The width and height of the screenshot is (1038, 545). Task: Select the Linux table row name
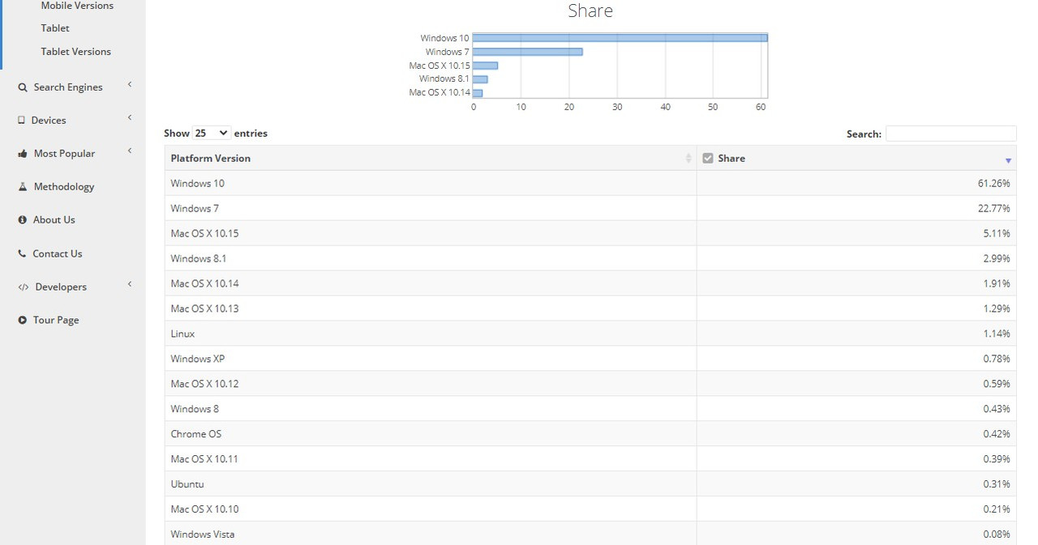pyautogui.click(x=182, y=334)
